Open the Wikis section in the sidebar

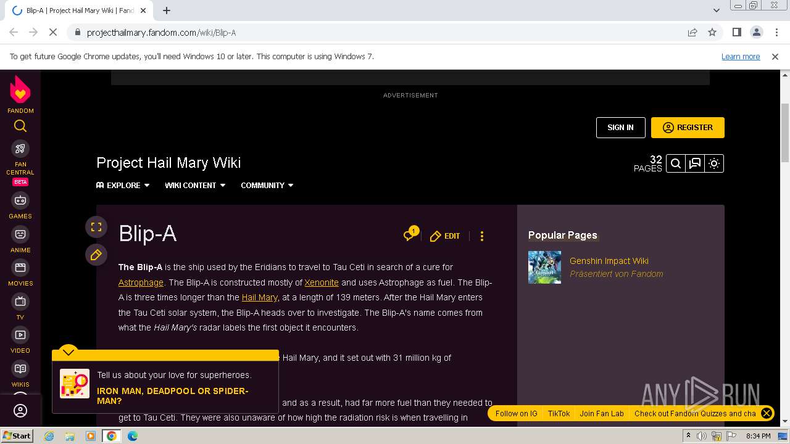coord(20,374)
